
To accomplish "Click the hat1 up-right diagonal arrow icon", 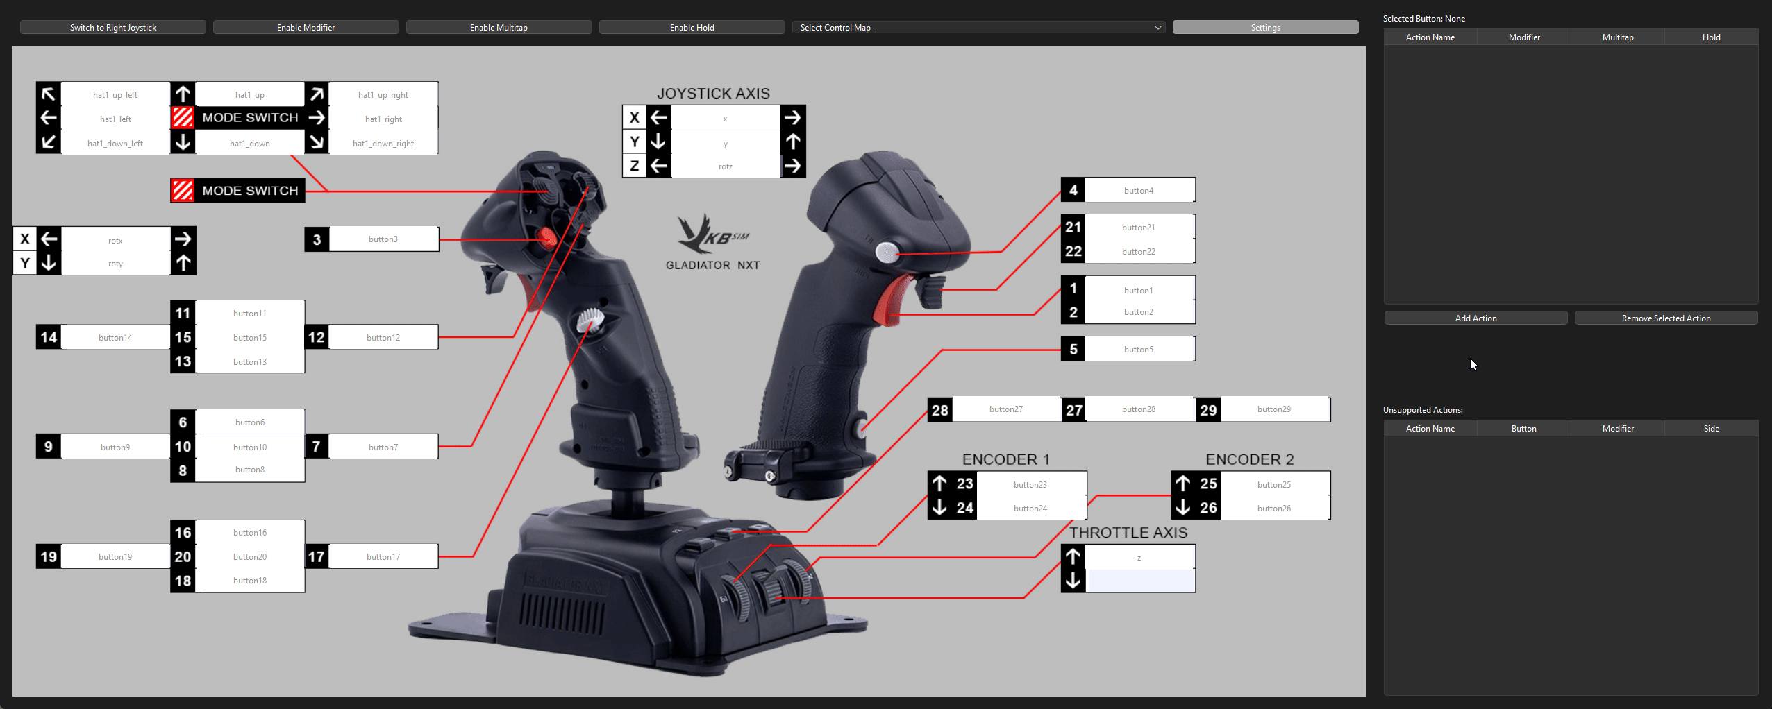I will 317,94.
